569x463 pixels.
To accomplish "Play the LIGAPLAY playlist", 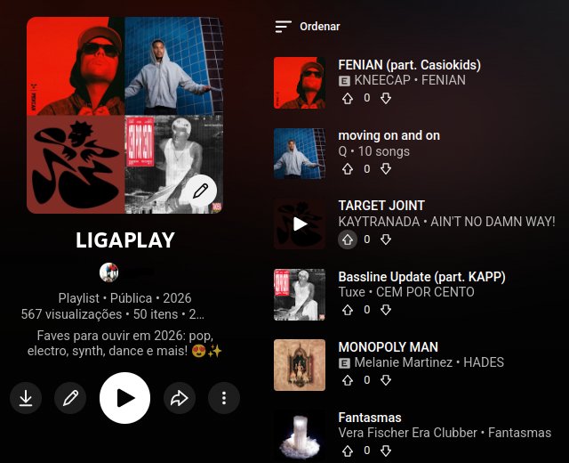I will (x=124, y=398).
